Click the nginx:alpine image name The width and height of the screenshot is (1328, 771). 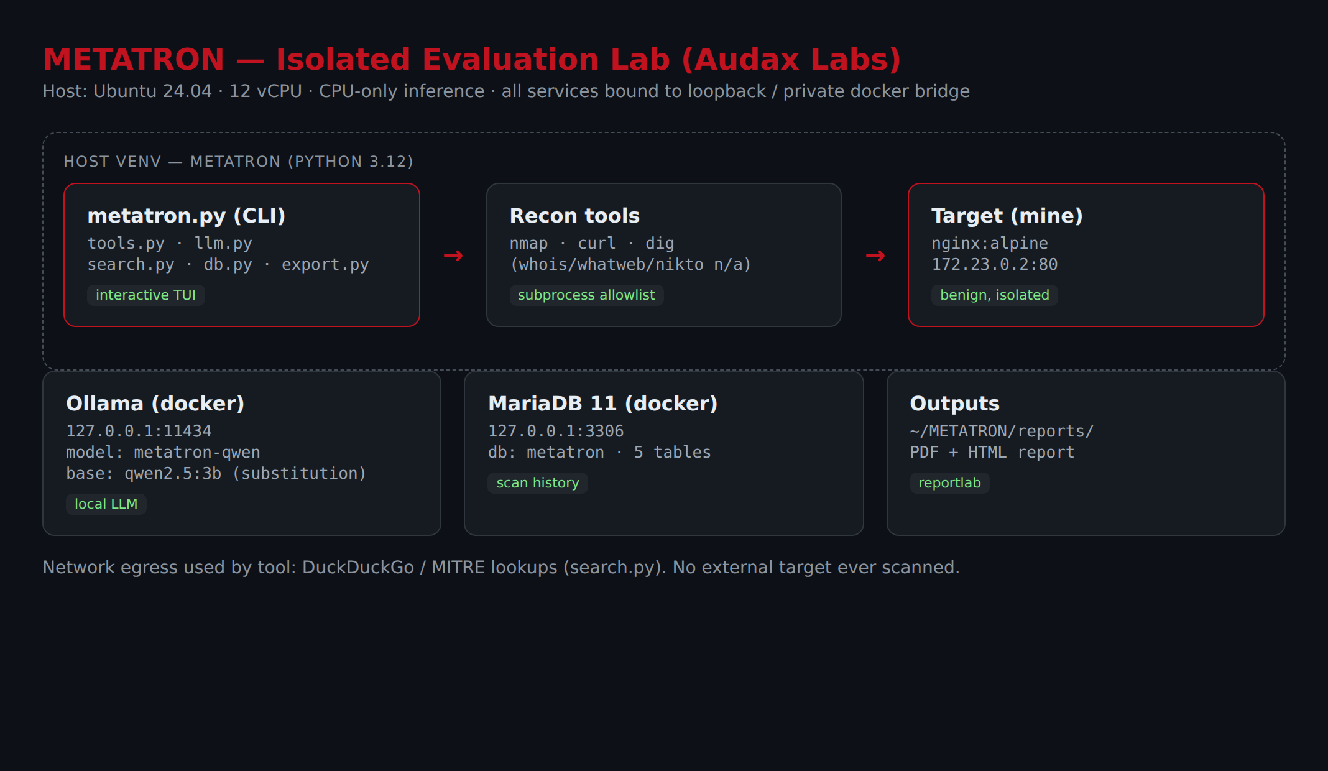click(x=990, y=243)
